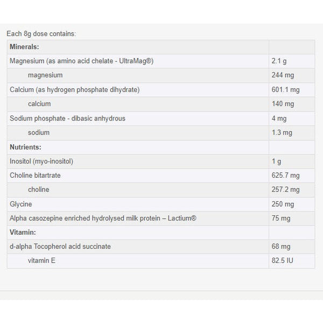Click d-alpha Tocopherol acid succinate label
Image resolution: width=323 pixels, height=323 pixels.
tap(60, 247)
